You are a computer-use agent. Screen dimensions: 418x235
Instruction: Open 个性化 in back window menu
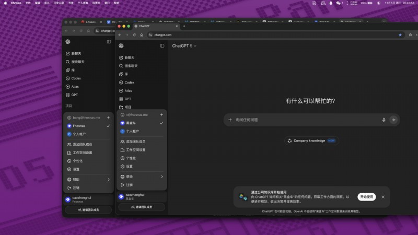coord(88,161)
